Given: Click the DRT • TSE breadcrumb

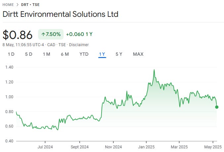Looking at the screenshot, I should 30,5.
